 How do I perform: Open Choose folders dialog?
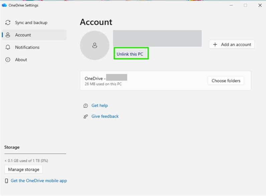(x=226, y=81)
